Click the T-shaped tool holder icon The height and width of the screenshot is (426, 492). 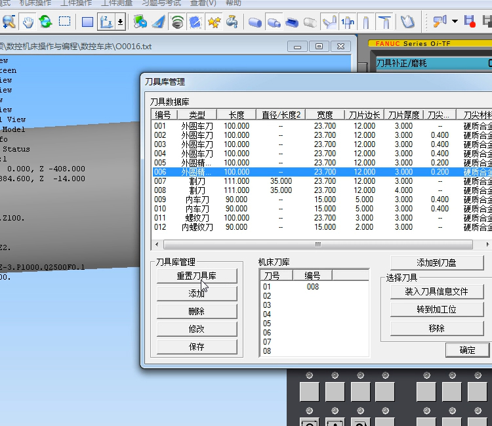[x=384, y=22]
